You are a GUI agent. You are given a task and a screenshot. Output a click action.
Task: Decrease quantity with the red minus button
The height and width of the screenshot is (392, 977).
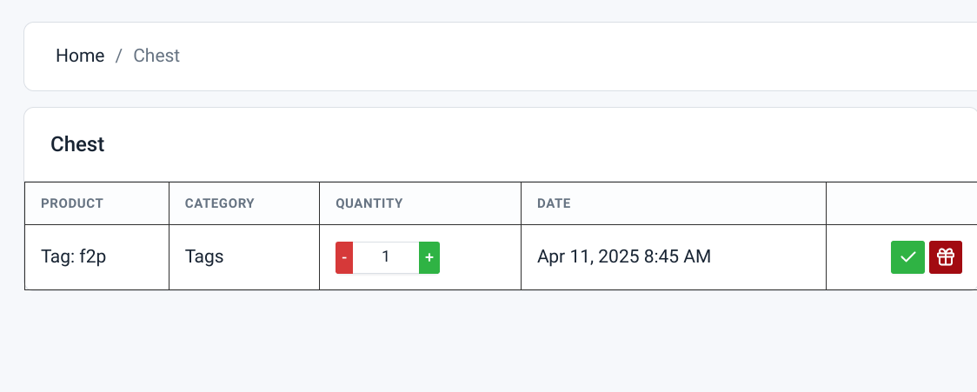click(344, 257)
